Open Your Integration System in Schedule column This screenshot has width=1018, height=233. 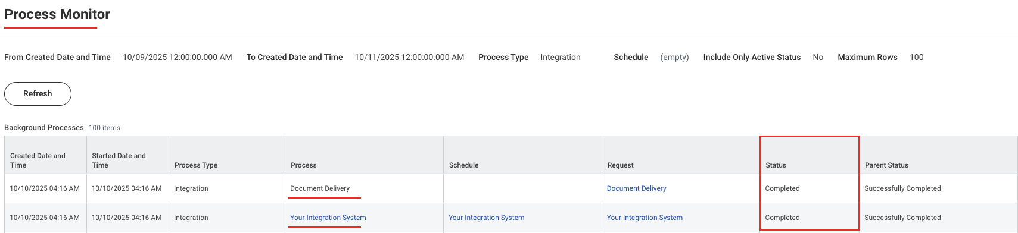click(x=486, y=218)
